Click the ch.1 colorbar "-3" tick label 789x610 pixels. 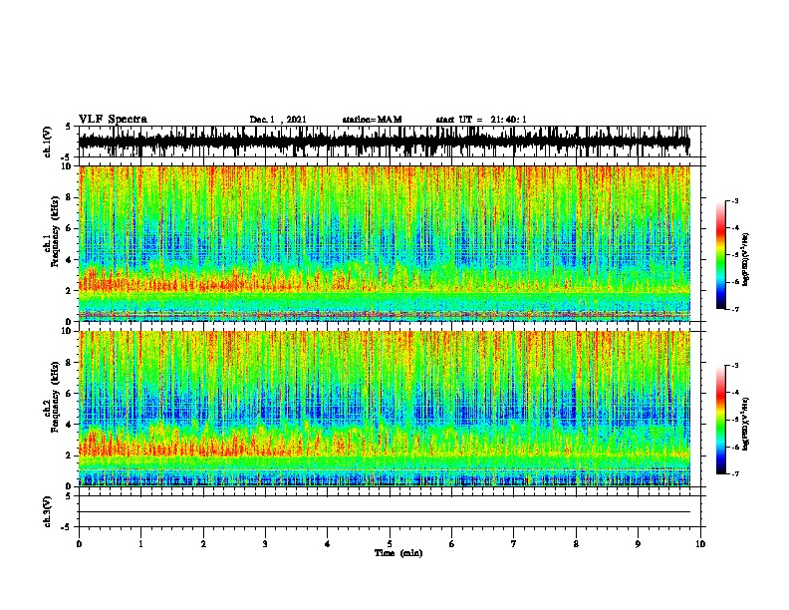[734, 200]
